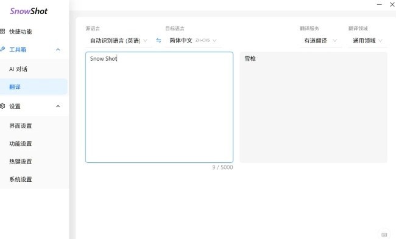Image resolution: width=396 pixels, height=239 pixels.
Task: Click the grid icon beside 快捷功能
Action: click(x=2, y=31)
